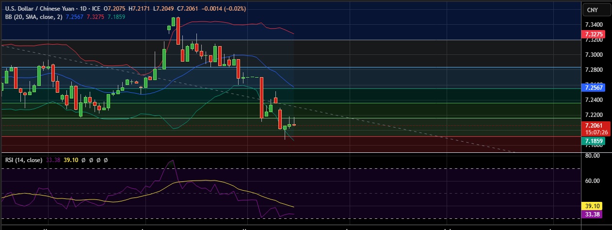Select the tallest red candle at the chart peak
The width and height of the screenshot is (612, 230).
[x=178, y=31]
